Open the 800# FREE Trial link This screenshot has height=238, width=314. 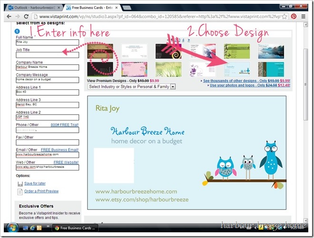click(x=65, y=125)
